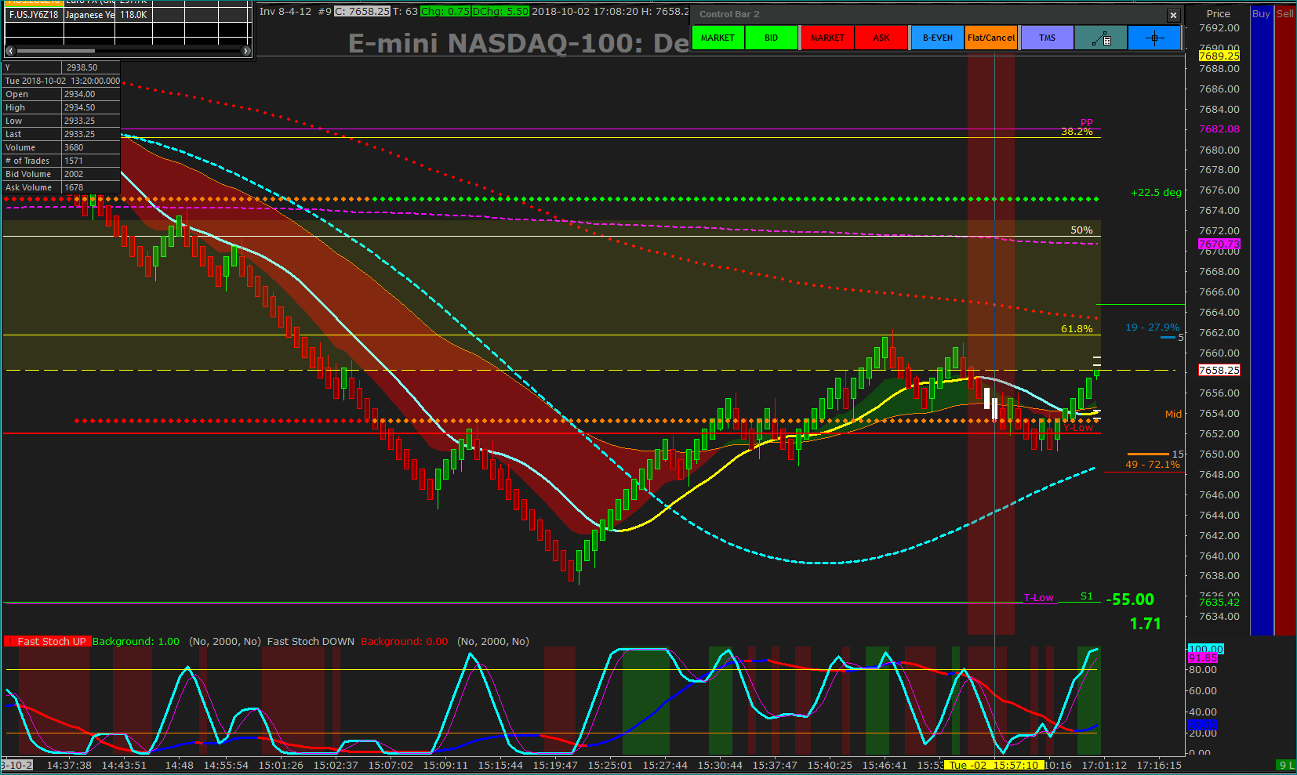This screenshot has height=775, width=1297.
Task: Click the orange Flat/Cancel button
Action: coord(991,38)
